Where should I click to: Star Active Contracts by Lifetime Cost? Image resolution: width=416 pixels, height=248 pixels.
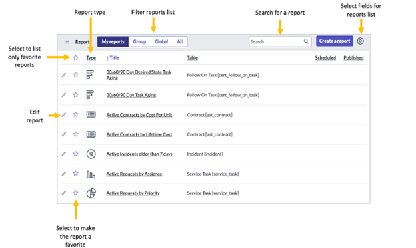pos(75,134)
